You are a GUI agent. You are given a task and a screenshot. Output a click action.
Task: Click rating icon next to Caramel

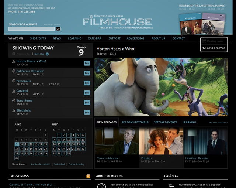point(14,91)
